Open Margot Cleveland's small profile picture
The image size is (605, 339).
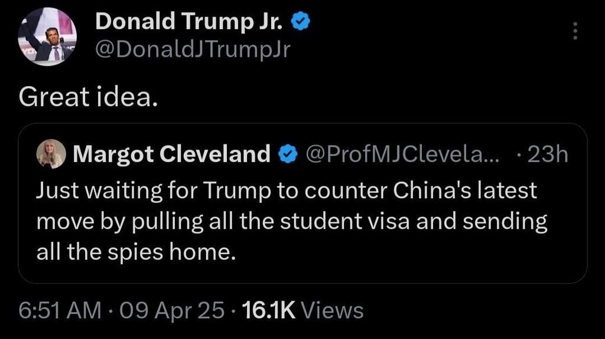(x=51, y=154)
